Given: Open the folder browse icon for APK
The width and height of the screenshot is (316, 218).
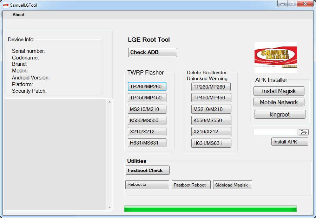Looking at the screenshot, I should pyautogui.click(x=303, y=132).
